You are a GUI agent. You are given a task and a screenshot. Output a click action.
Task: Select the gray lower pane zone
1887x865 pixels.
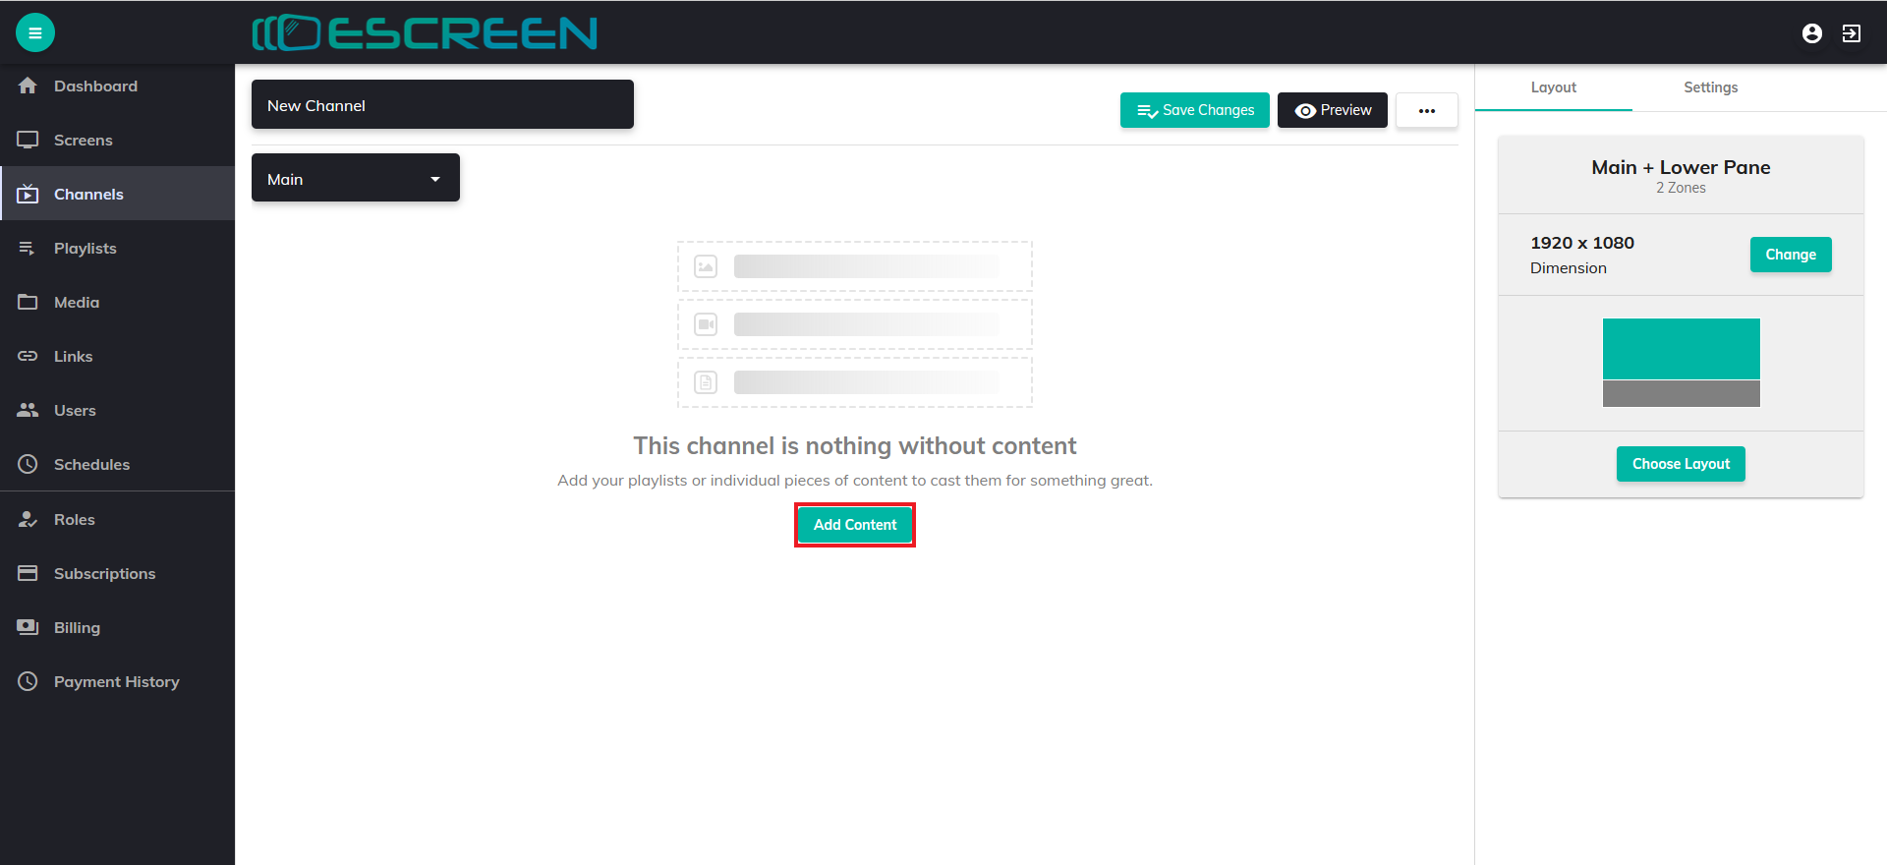click(x=1682, y=394)
